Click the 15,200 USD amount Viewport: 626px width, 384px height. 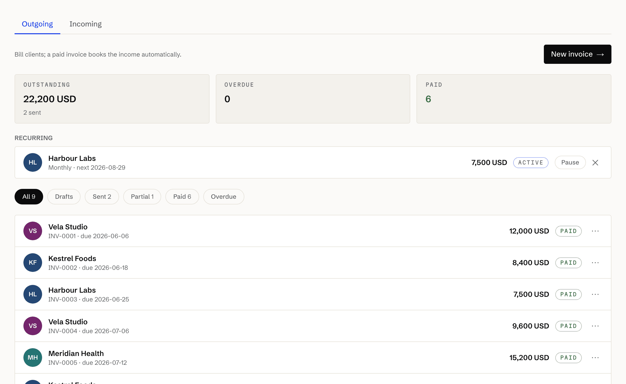(x=529, y=358)
